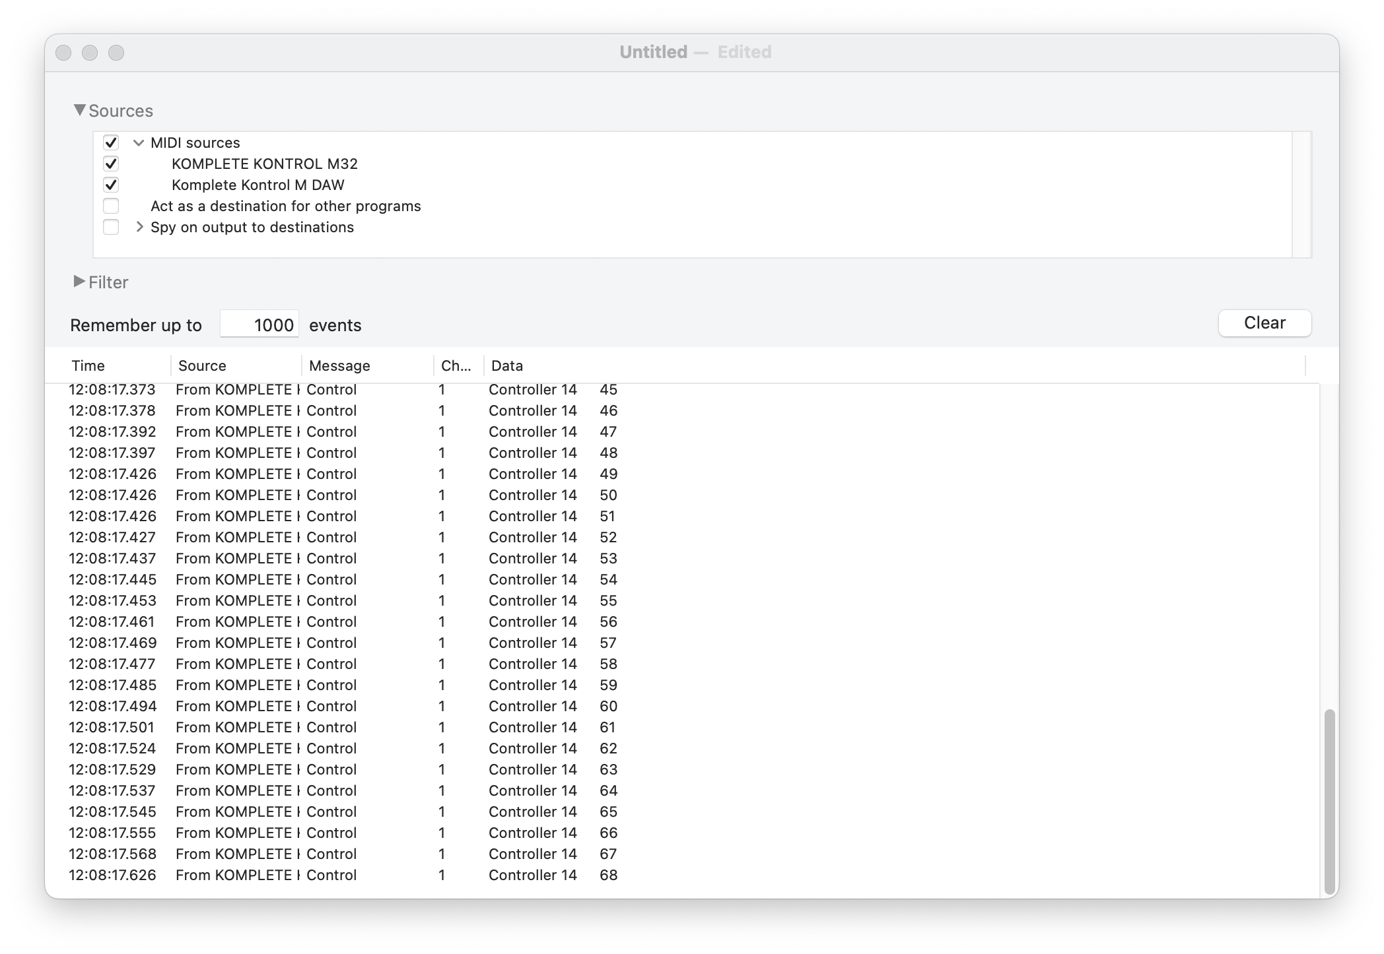Select event row at 12:08:17.445
Image resolution: width=1384 pixels, height=954 pixels.
[682, 579]
